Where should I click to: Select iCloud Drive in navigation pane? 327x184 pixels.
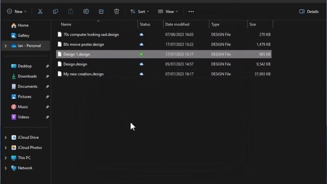[25, 137]
